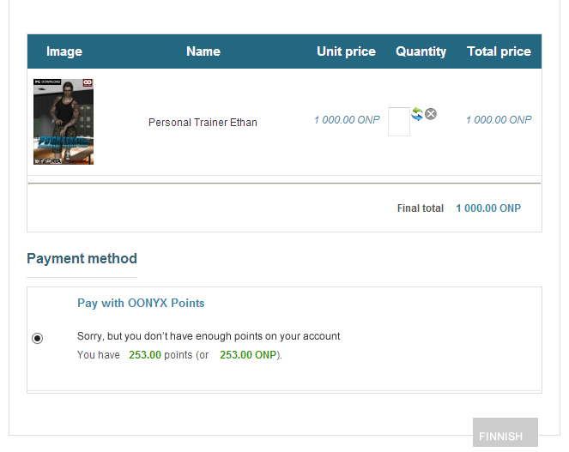Click the Final total amount value
Image resolution: width=569 pixels, height=452 pixels.
click(x=488, y=208)
